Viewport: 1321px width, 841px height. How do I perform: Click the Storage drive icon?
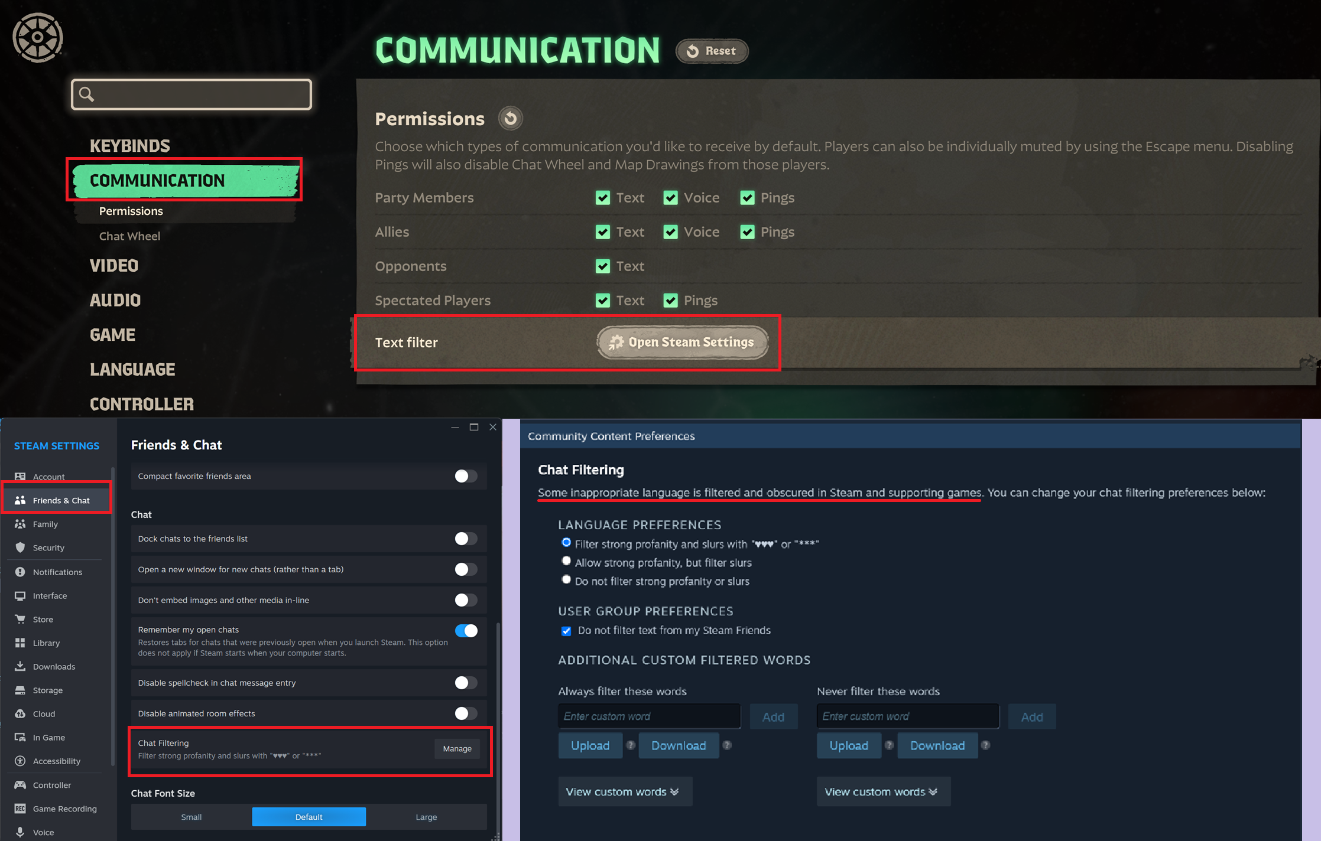20,690
